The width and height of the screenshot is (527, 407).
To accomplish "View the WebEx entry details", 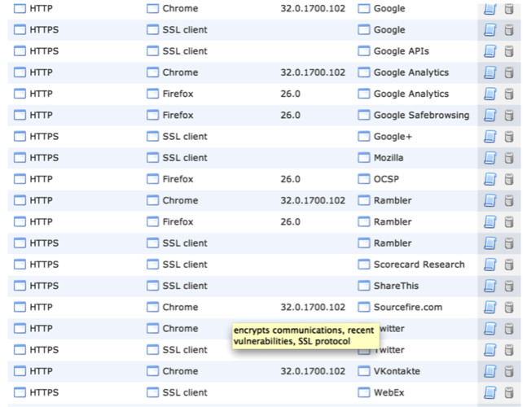I will click(x=490, y=392).
